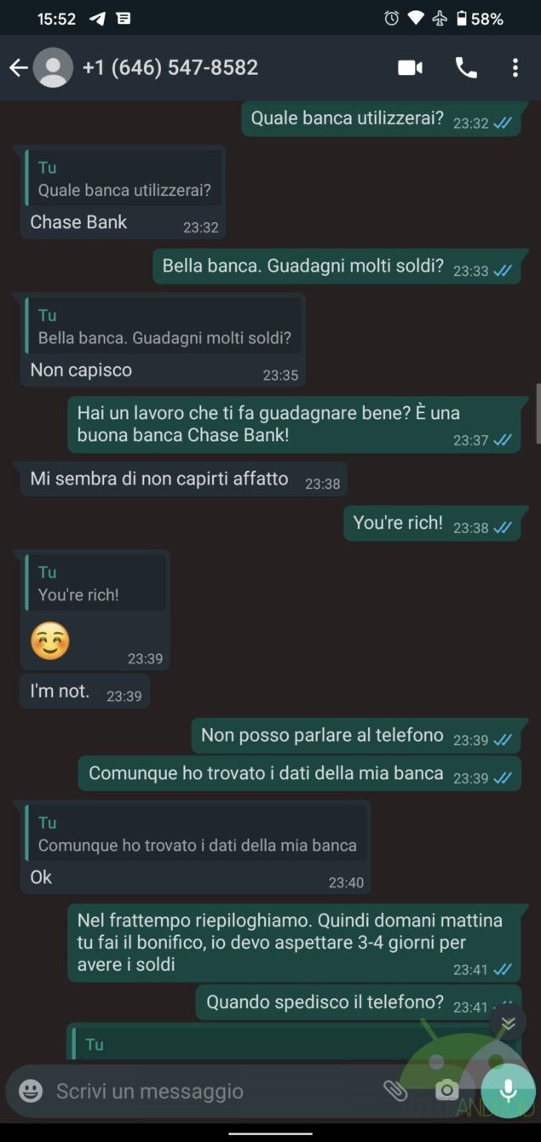Image resolution: width=541 pixels, height=1142 pixels.
Task: Tap quoted 'You're rich!' reply preview
Action: [95, 582]
